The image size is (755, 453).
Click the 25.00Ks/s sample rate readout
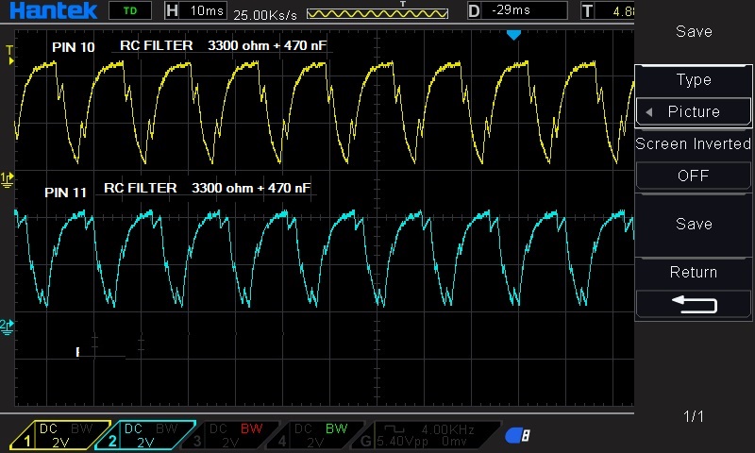click(x=265, y=15)
